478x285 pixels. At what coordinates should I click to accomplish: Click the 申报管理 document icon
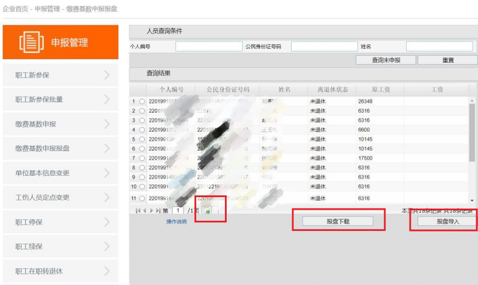click(x=30, y=43)
